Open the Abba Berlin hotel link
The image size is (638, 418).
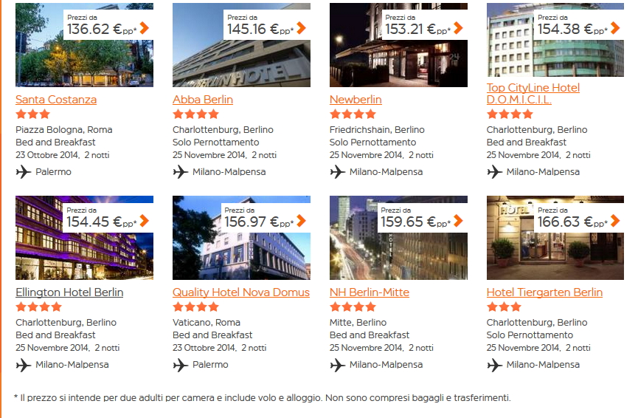(x=203, y=100)
